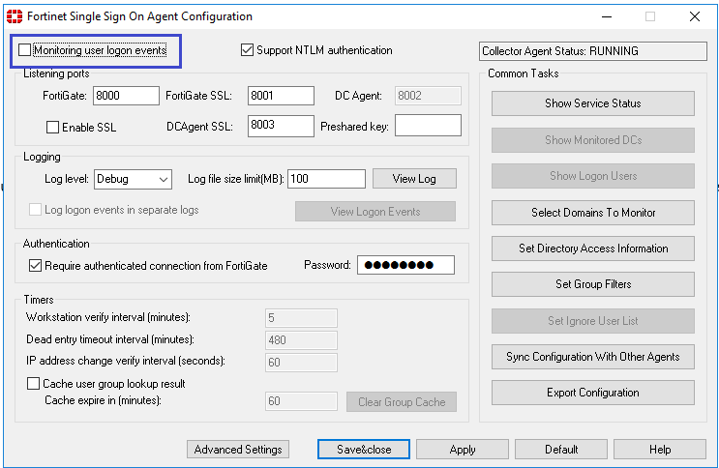The height and width of the screenshot is (468, 719).
Task: Click the Password field
Action: point(405,265)
